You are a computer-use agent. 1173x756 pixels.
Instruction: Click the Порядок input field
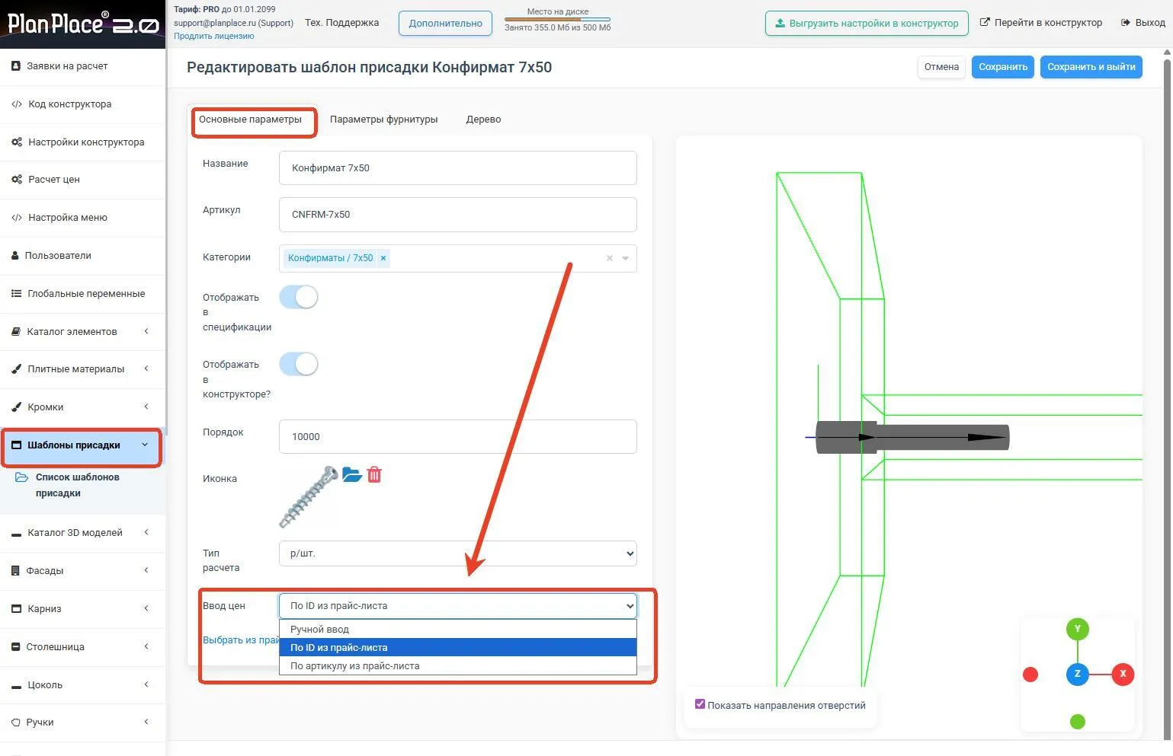(457, 437)
